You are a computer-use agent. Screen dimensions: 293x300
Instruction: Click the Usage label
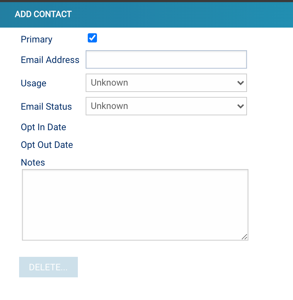point(34,83)
